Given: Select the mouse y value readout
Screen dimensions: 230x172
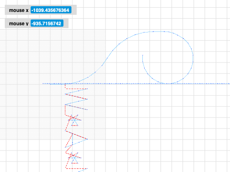Looking at the screenshot, I should pyautogui.click(x=47, y=23).
